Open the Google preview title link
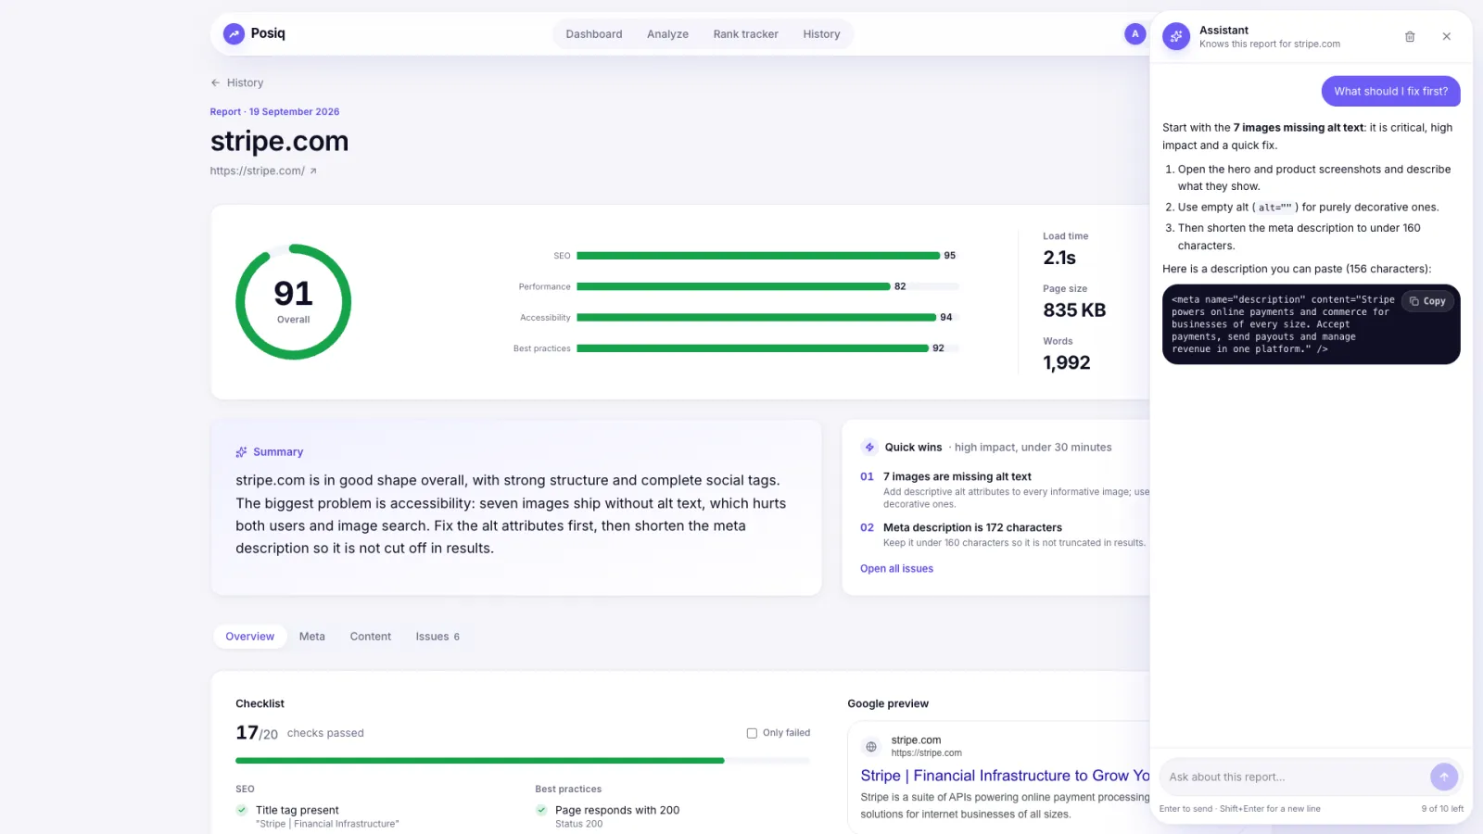The height and width of the screenshot is (834, 1483). point(1005,776)
